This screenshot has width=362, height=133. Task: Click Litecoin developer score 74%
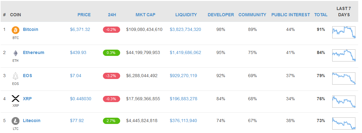pyautogui.click(x=221, y=121)
